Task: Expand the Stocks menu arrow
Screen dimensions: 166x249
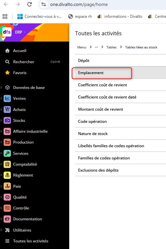Action: (1, 121)
